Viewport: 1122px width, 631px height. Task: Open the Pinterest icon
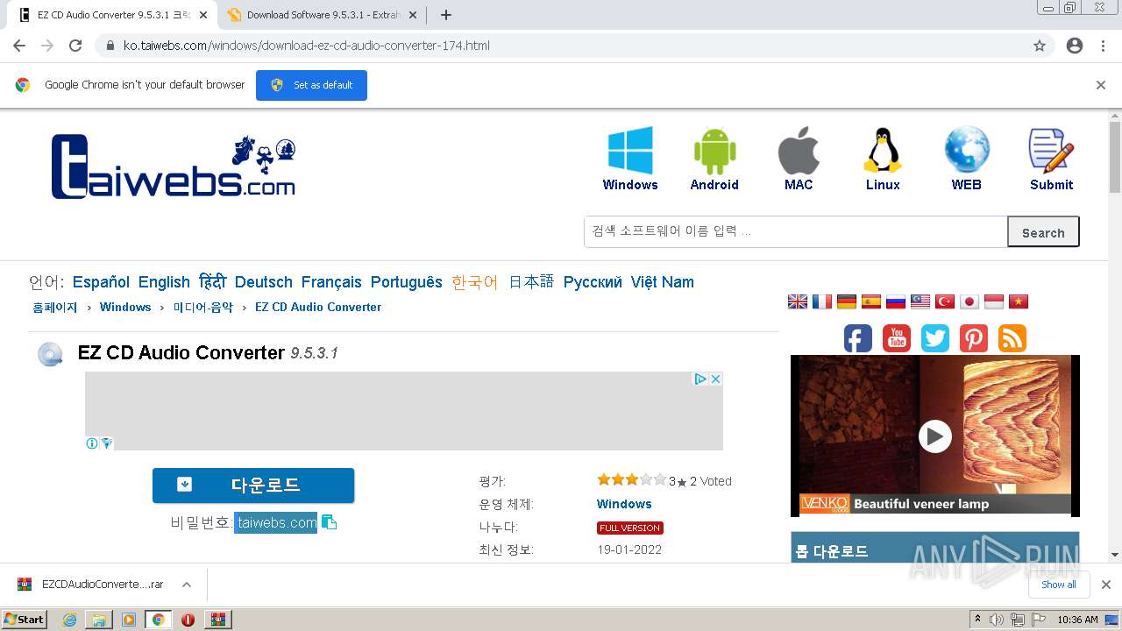click(974, 338)
